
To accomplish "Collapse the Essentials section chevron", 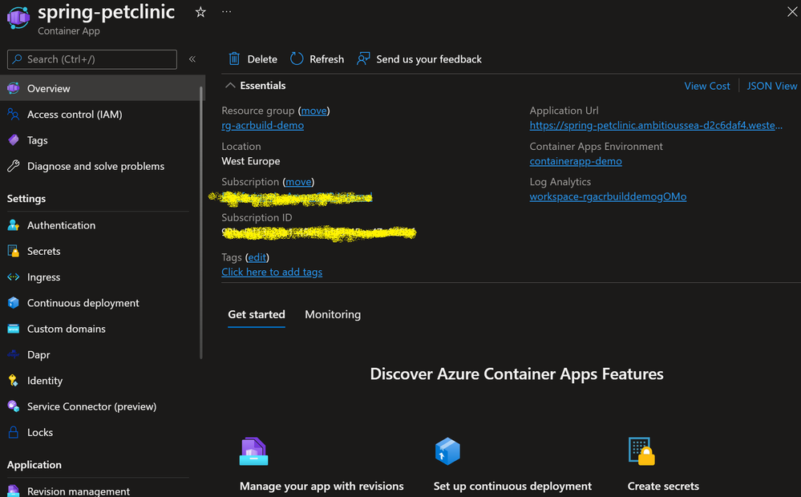I will click(x=230, y=85).
